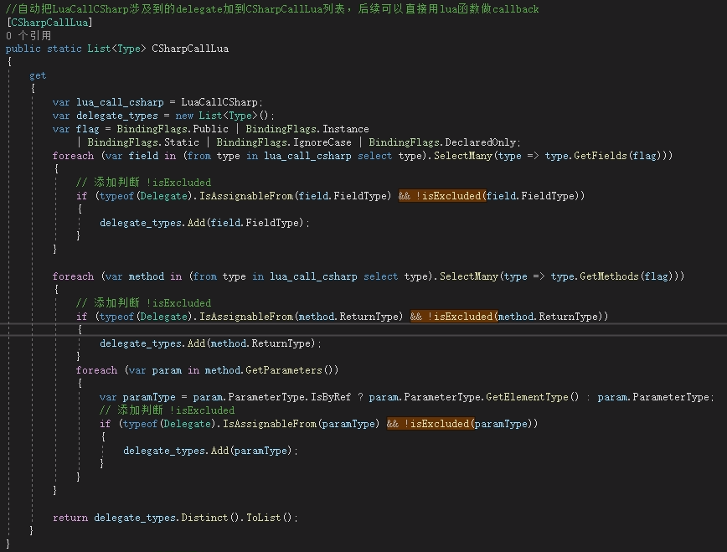This screenshot has width=727, height=552.
Task: Click "foreach" in the "var param" loop
Action: tap(96, 370)
